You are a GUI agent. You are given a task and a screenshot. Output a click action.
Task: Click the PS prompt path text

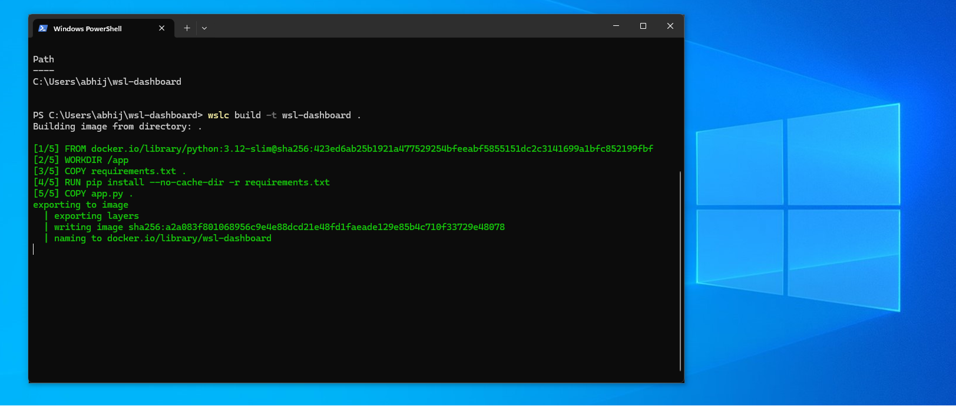[118, 115]
